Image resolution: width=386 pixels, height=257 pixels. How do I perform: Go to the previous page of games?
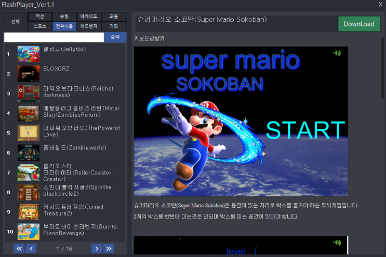point(31,249)
